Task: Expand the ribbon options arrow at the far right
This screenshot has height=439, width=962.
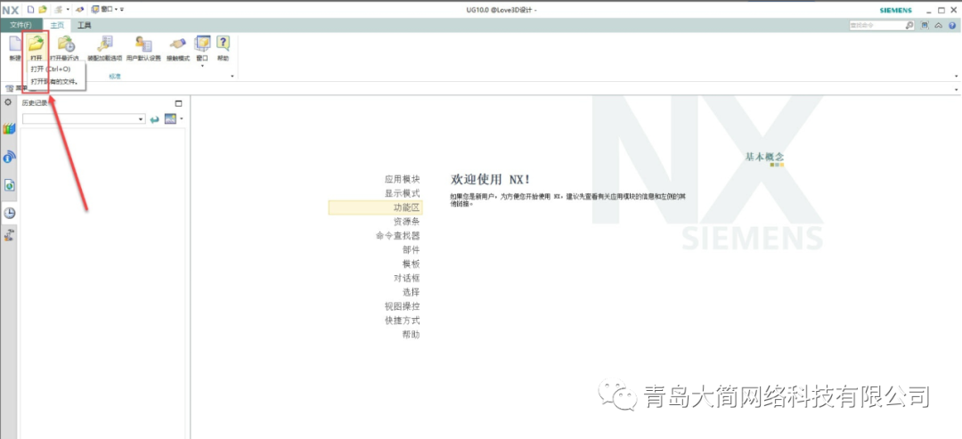Action: click(x=957, y=76)
